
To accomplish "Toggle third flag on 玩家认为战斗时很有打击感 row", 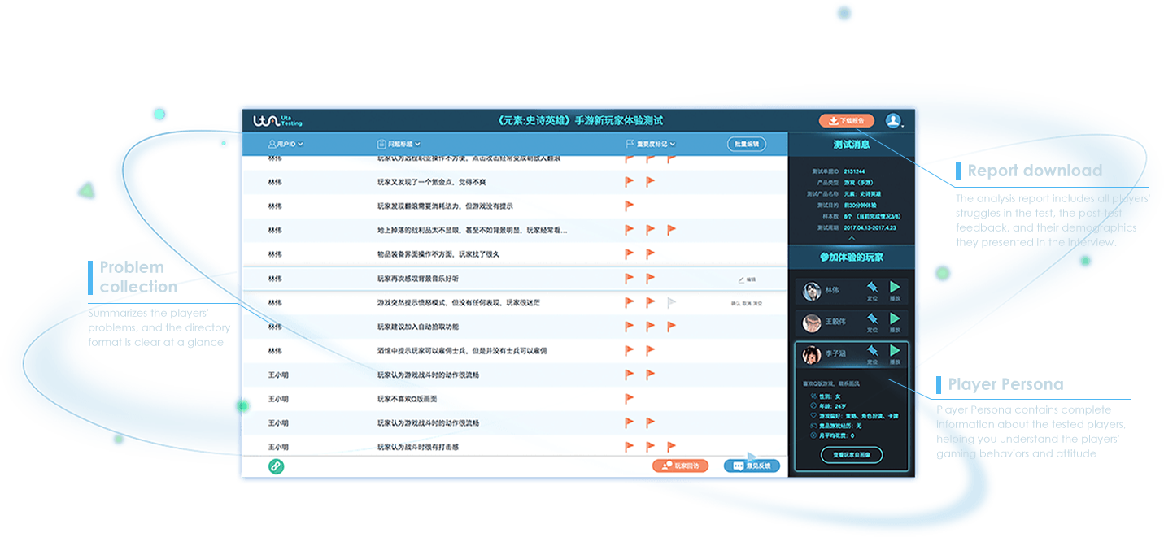I will pos(671,447).
